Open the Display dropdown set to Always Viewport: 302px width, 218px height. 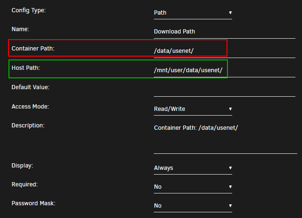193,168
